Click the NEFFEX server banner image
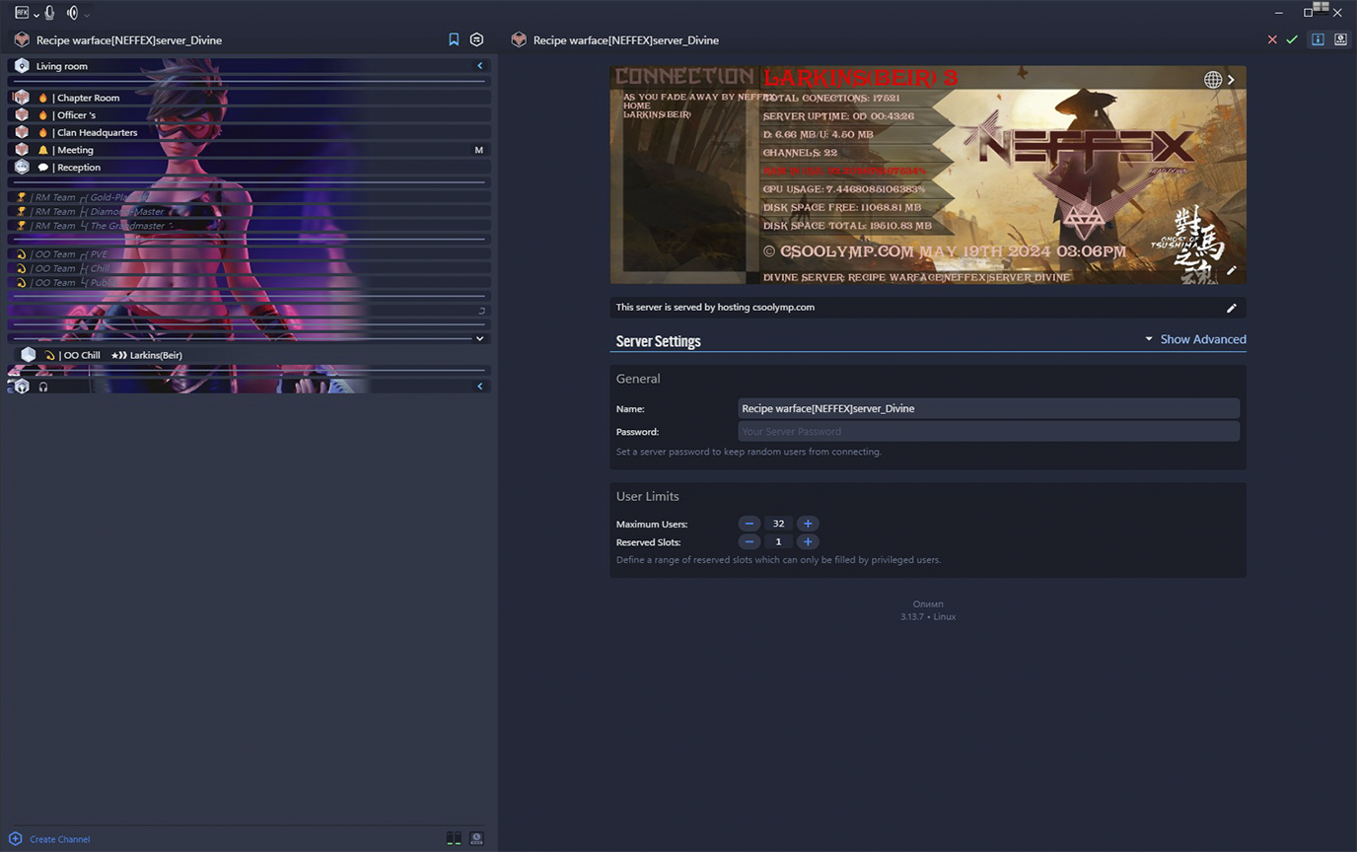The width and height of the screenshot is (1357, 852). pyautogui.click(x=928, y=175)
